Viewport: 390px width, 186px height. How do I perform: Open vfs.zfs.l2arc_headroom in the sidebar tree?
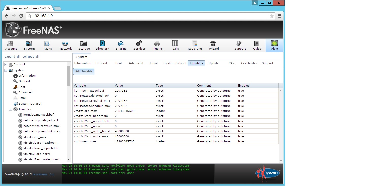[x=40, y=143]
